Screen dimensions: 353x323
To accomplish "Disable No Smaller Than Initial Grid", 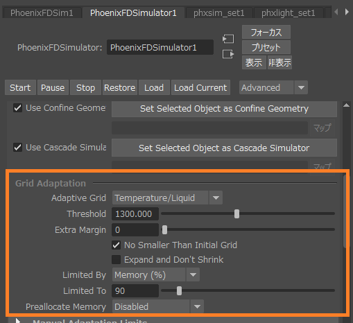I will coord(116,245).
